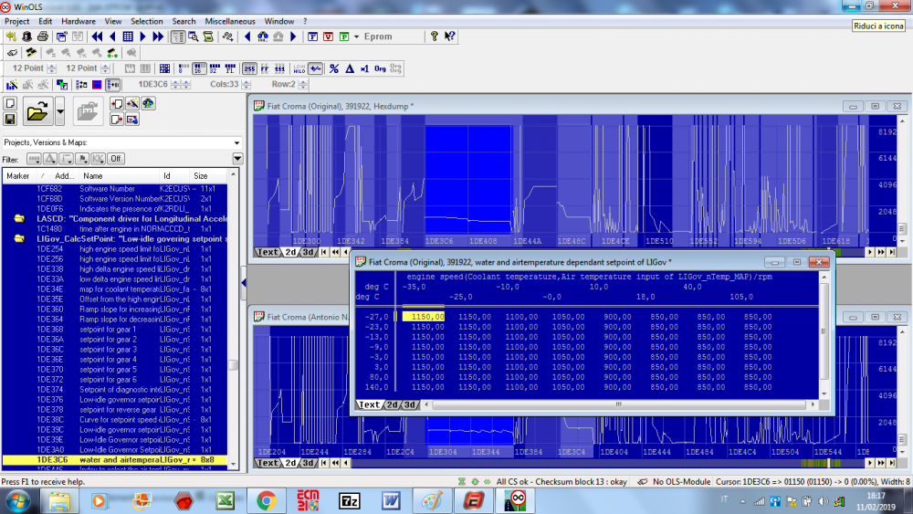
Task: Click the x1 factor icon
Action: pyautogui.click(x=364, y=68)
